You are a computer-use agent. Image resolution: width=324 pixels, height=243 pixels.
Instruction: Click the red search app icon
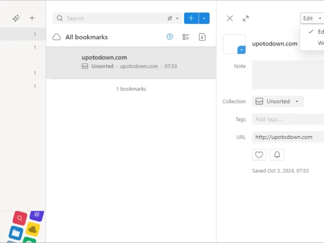pyautogui.click(x=19, y=218)
